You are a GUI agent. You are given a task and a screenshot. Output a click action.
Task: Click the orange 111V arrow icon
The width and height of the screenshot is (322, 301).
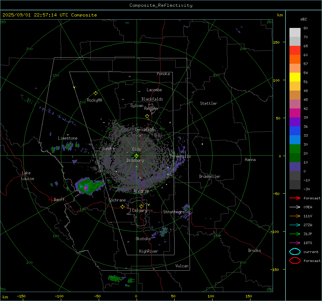295,216
